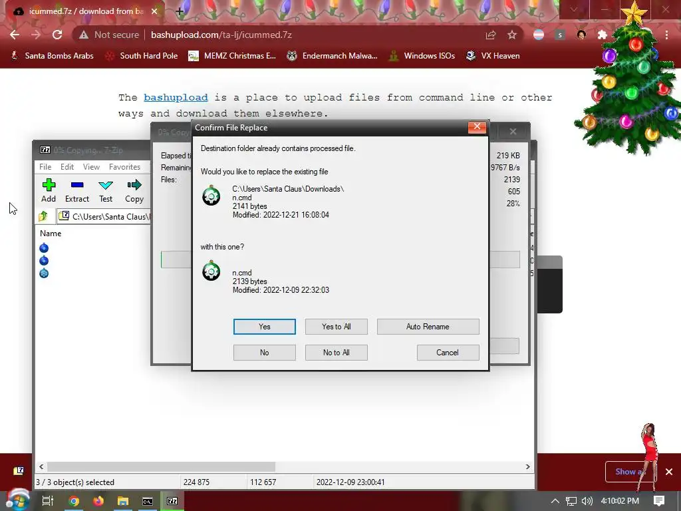Screen dimensions: 681x511
Task: Select the first file item in 7-Zip list
Action: coord(44,248)
